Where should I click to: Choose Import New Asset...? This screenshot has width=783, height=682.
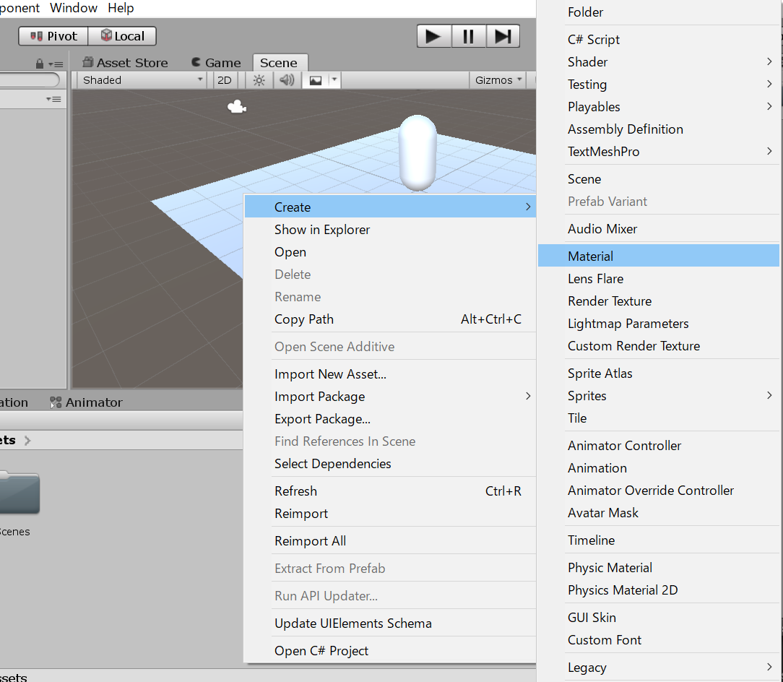click(390, 374)
